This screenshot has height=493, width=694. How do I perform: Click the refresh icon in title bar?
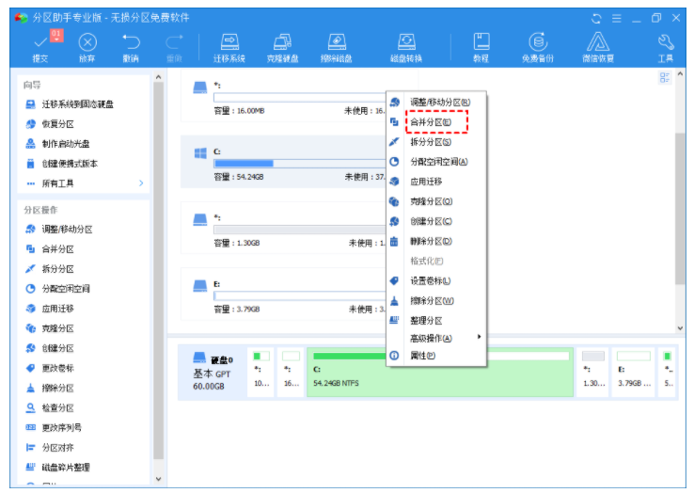596,18
